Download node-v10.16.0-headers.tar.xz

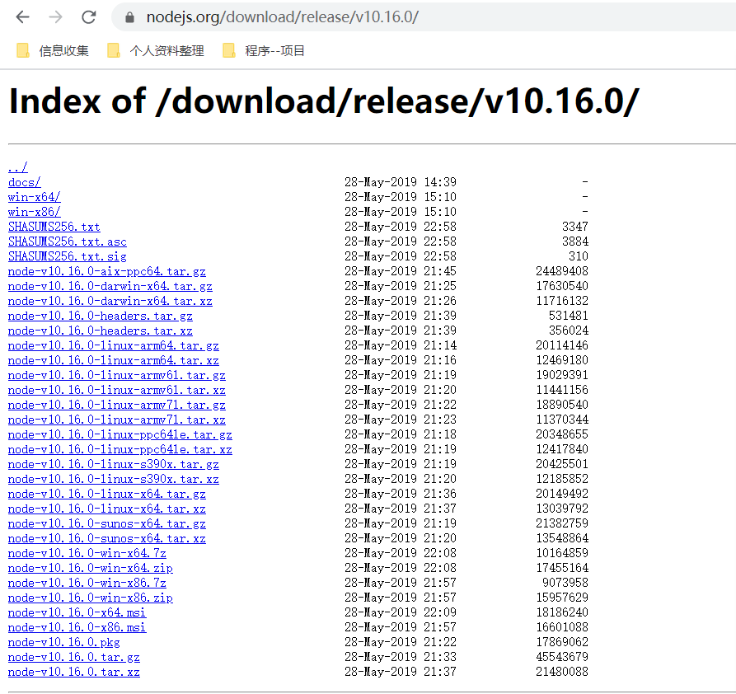[101, 331]
